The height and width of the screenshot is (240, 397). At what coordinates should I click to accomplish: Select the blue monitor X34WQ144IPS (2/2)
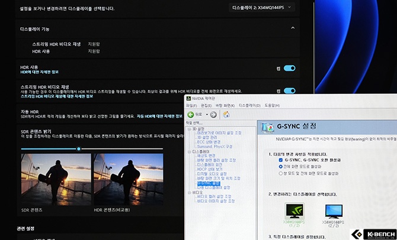click(334, 211)
